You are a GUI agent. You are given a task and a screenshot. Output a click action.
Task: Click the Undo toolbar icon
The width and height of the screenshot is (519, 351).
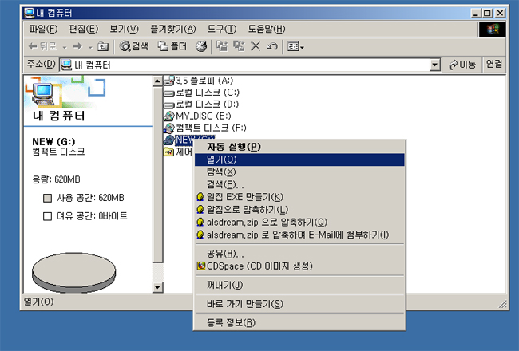(x=271, y=46)
